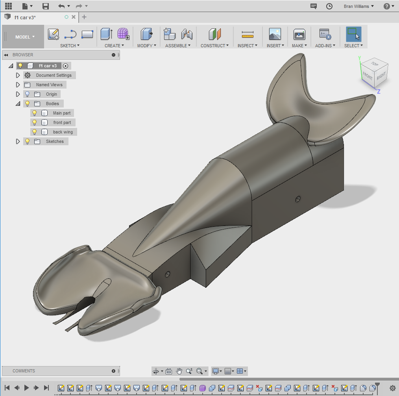Activate the Pan hand tool
Viewport: 399px width, 396px height.
pos(179,371)
